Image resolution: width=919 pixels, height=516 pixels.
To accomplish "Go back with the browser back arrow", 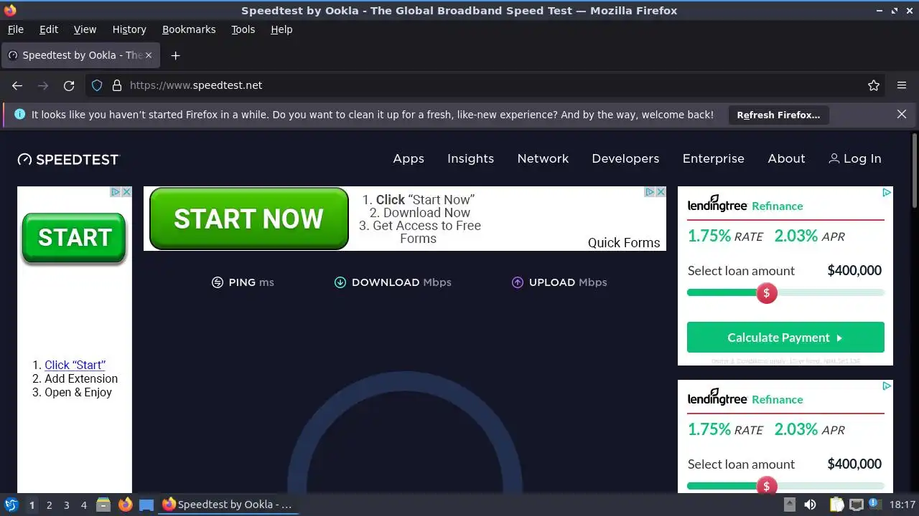I will coord(17,85).
